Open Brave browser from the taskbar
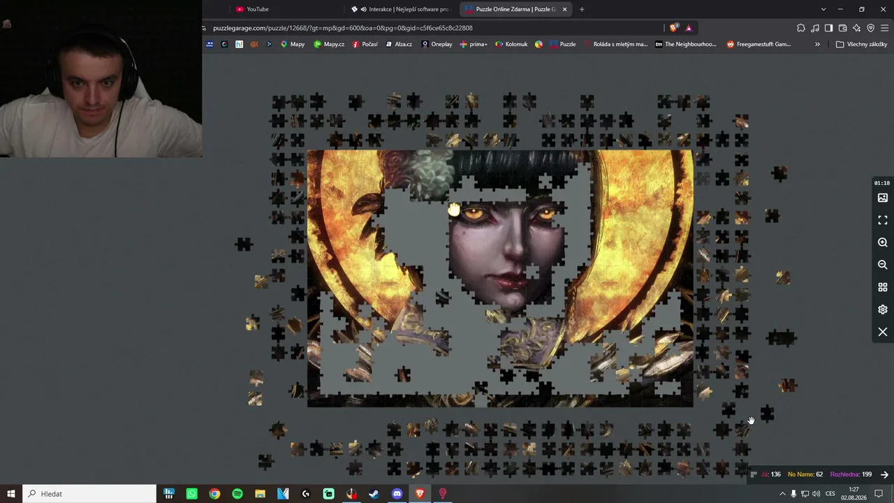The height and width of the screenshot is (503, 894). [x=420, y=494]
